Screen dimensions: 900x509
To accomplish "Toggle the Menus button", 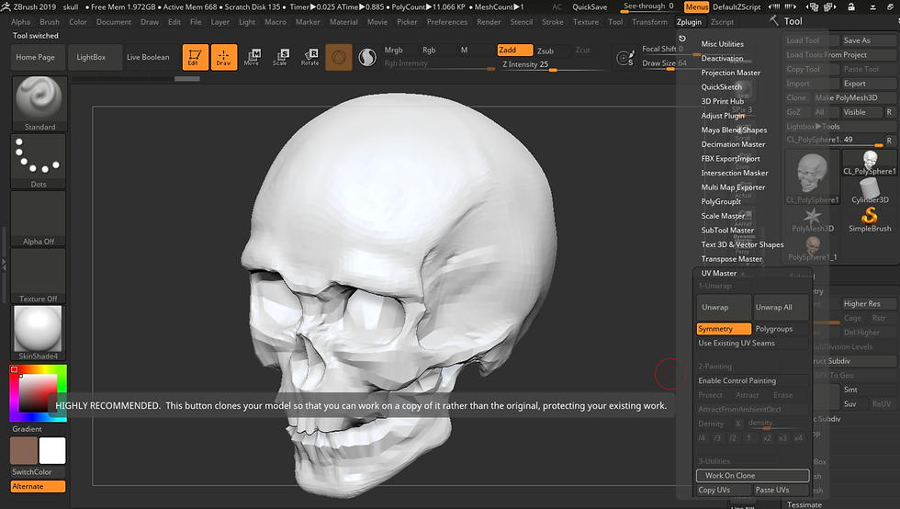I will click(696, 7).
